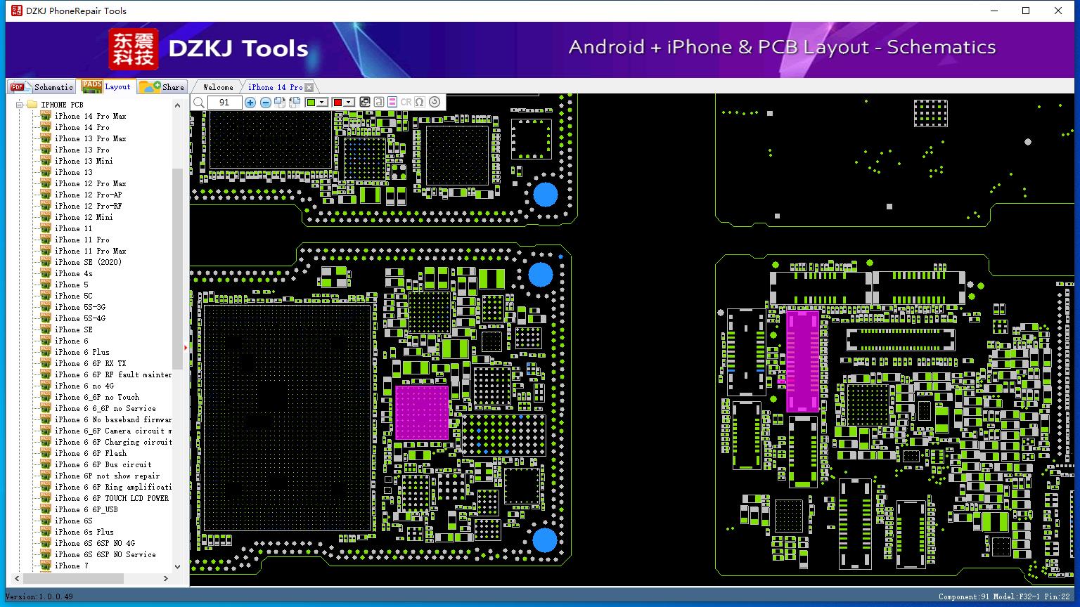Select iPhone 6S 6SP NO Service item

point(105,554)
